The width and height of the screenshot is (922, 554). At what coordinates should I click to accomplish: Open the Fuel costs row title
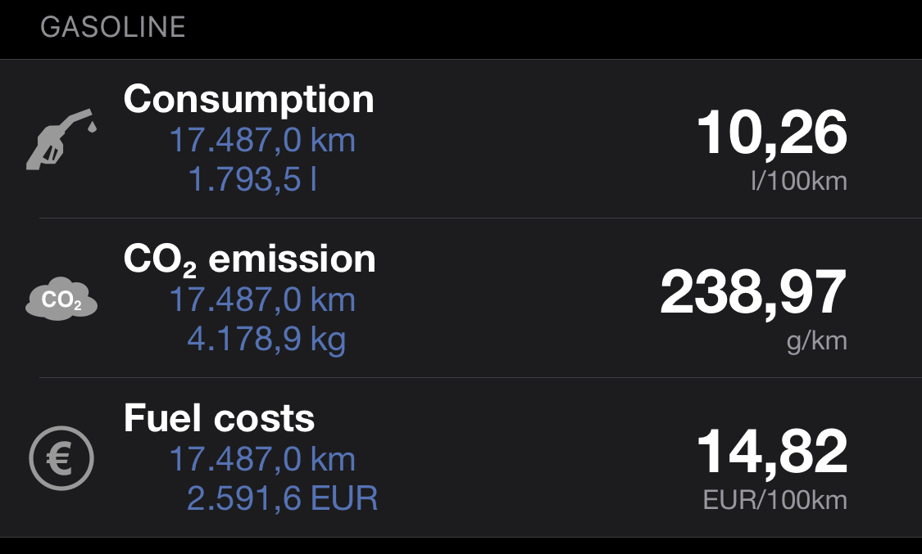(219, 418)
